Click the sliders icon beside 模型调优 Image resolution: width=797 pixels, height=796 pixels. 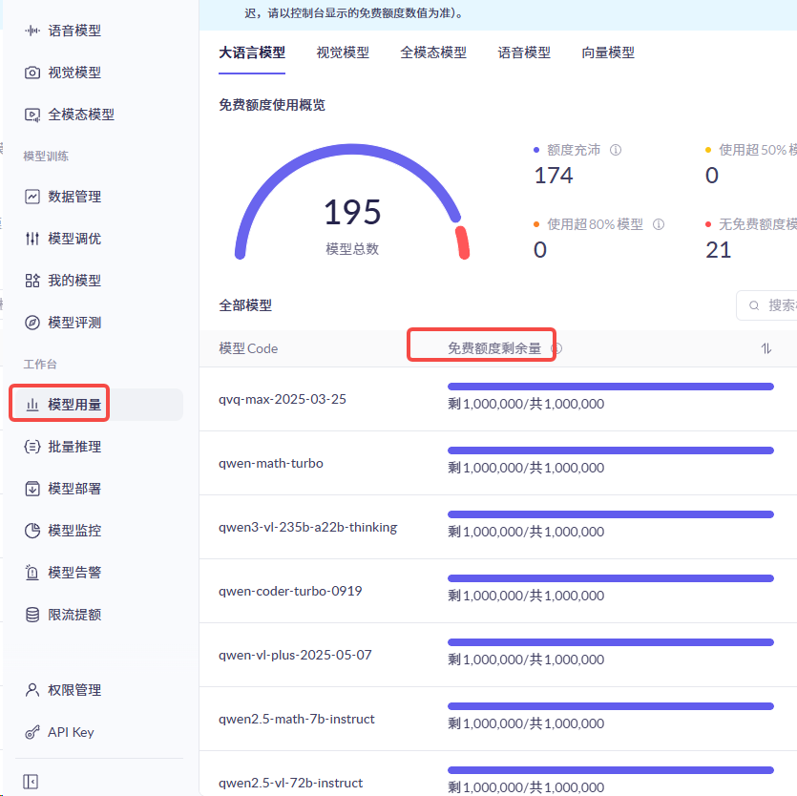click(x=32, y=239)
